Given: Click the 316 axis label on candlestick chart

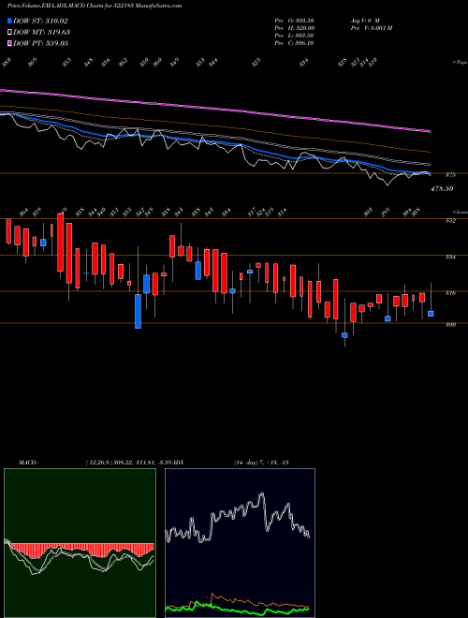Looking at the screenshot, I should [450, 293].
